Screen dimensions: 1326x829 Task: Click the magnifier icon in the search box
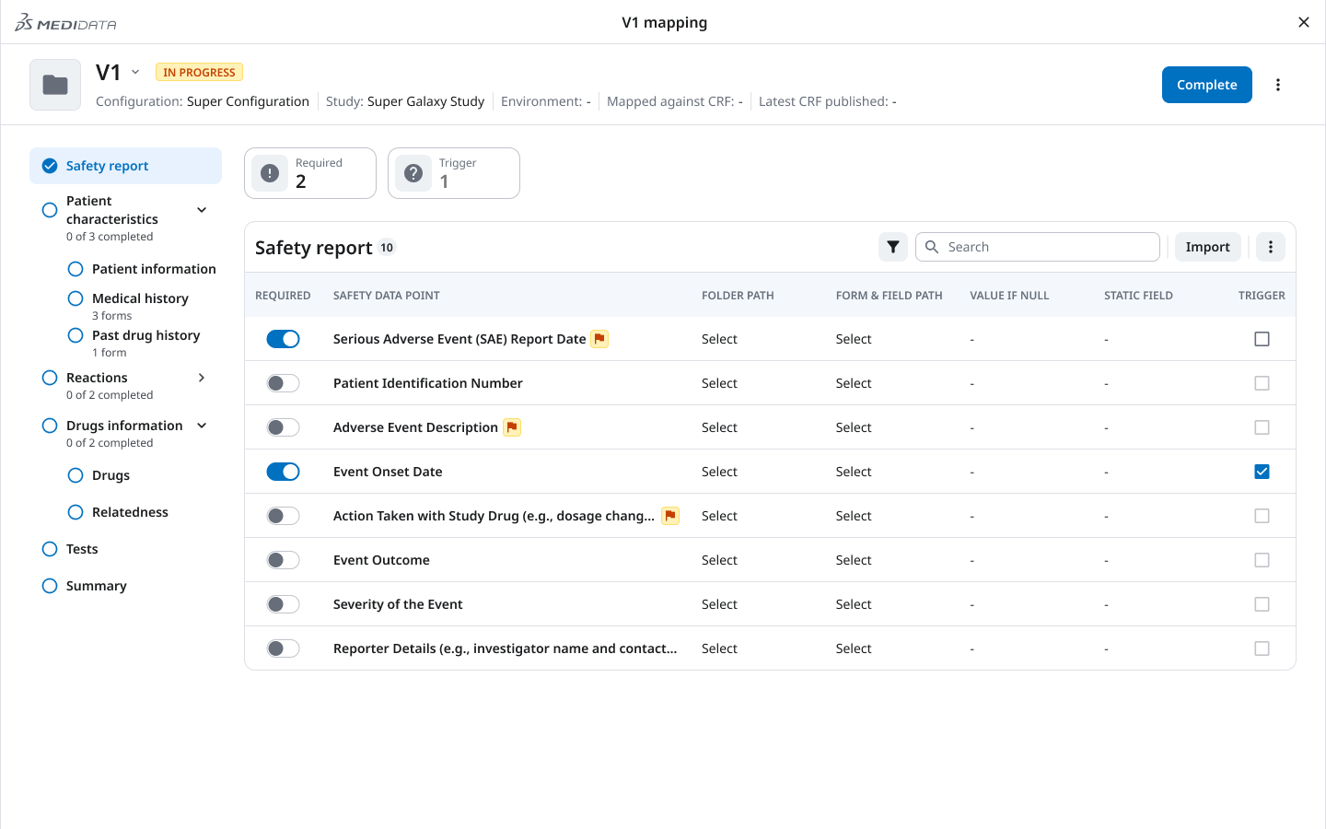(x=931, y=247)
